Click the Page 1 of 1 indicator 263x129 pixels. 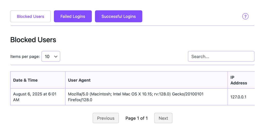[136, 118]
